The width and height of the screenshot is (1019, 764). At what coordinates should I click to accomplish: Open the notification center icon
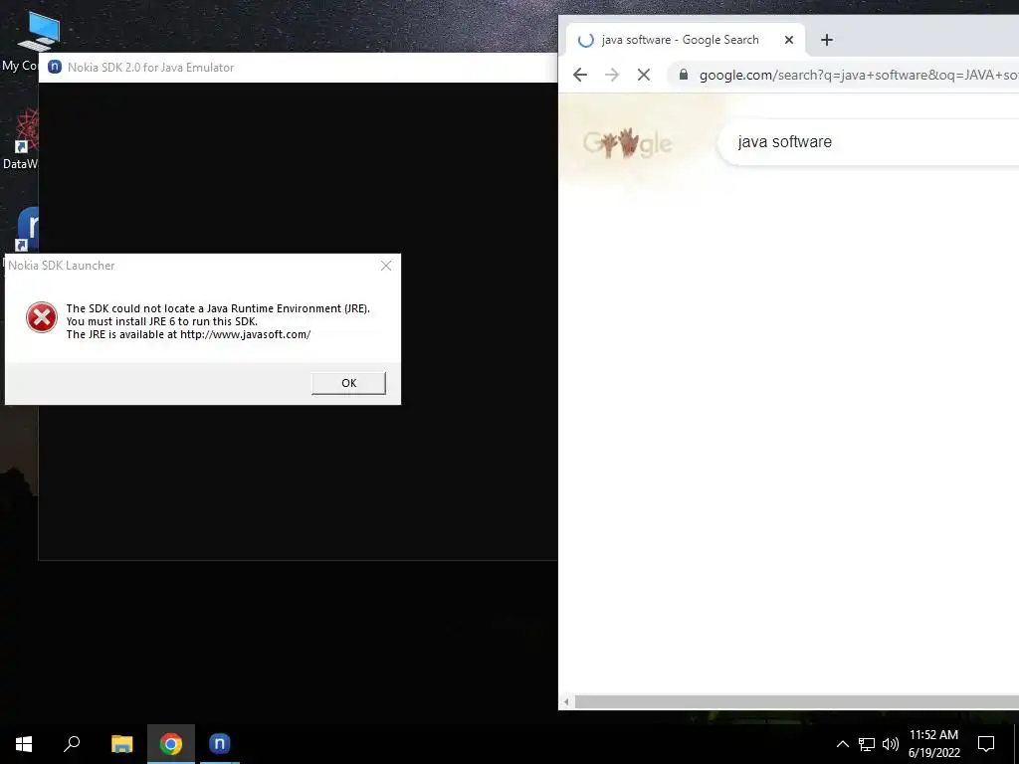(x=986, y=744)
